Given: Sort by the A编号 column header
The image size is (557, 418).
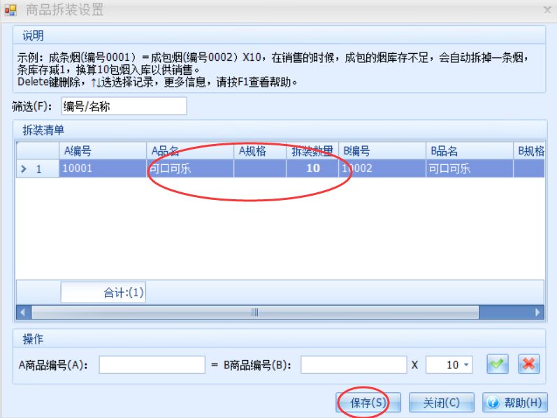Looking at the screenshot, I should [103, 151].
